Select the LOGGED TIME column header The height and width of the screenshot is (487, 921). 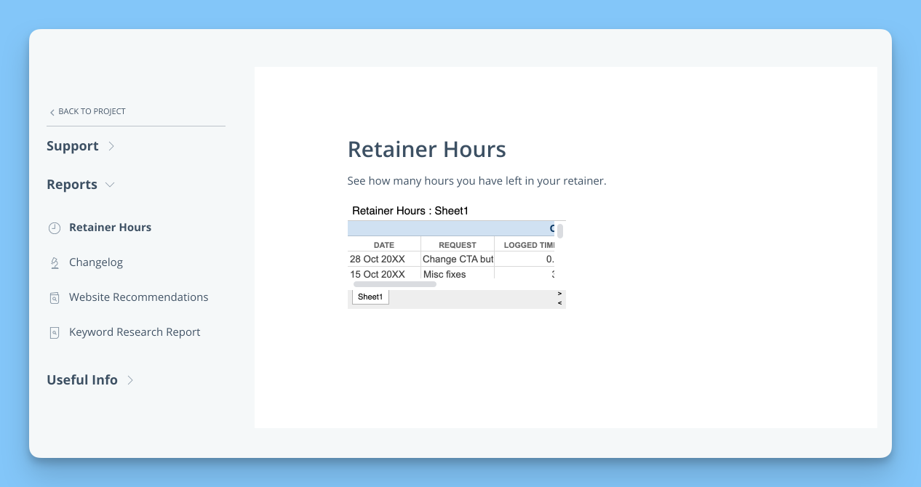(x=525, y=245)
